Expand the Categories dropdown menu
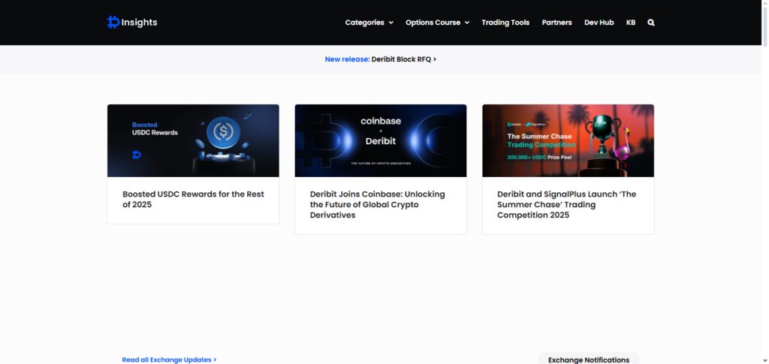This screenshot has width=769, height=364. [369, 23]
